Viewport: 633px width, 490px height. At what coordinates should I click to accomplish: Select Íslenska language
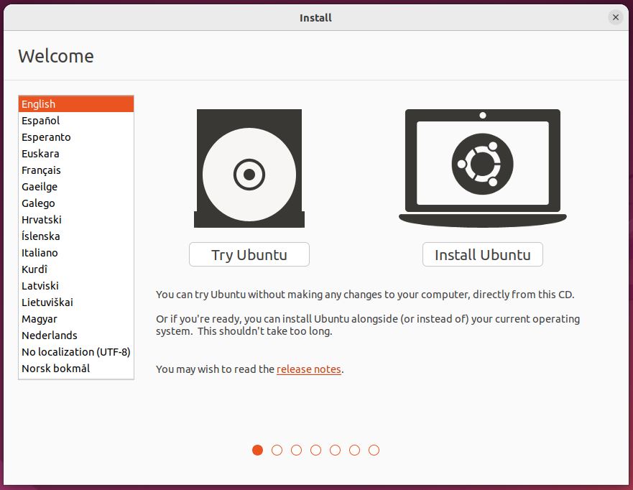click(76, 236)
